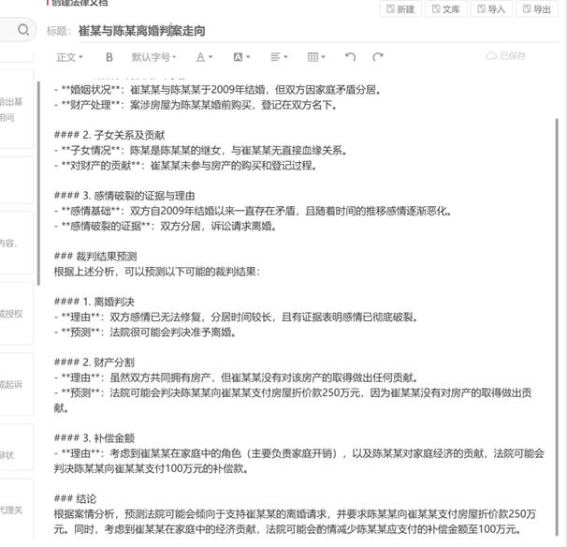Click the 导入 import button

pos(491,9)
